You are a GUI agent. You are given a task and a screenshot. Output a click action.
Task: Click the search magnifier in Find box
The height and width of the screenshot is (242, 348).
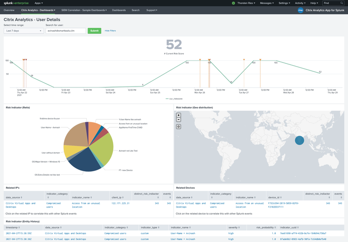(342, 3)
